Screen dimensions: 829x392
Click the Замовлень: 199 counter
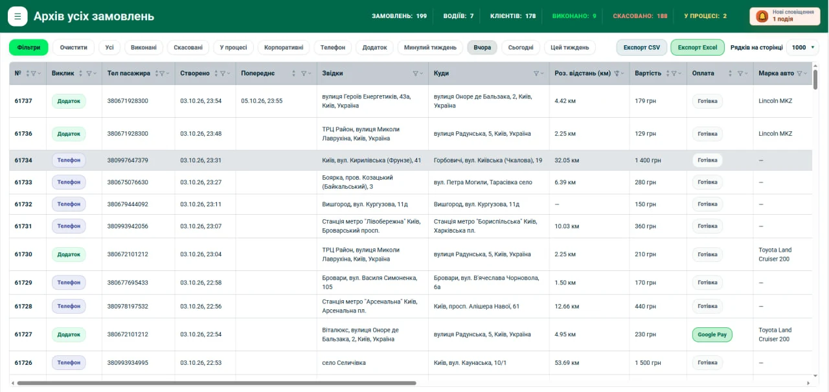(x=399, y=16)
